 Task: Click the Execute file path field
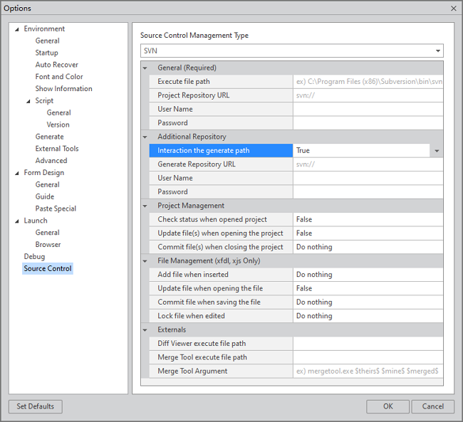click(x=368, y=82)
